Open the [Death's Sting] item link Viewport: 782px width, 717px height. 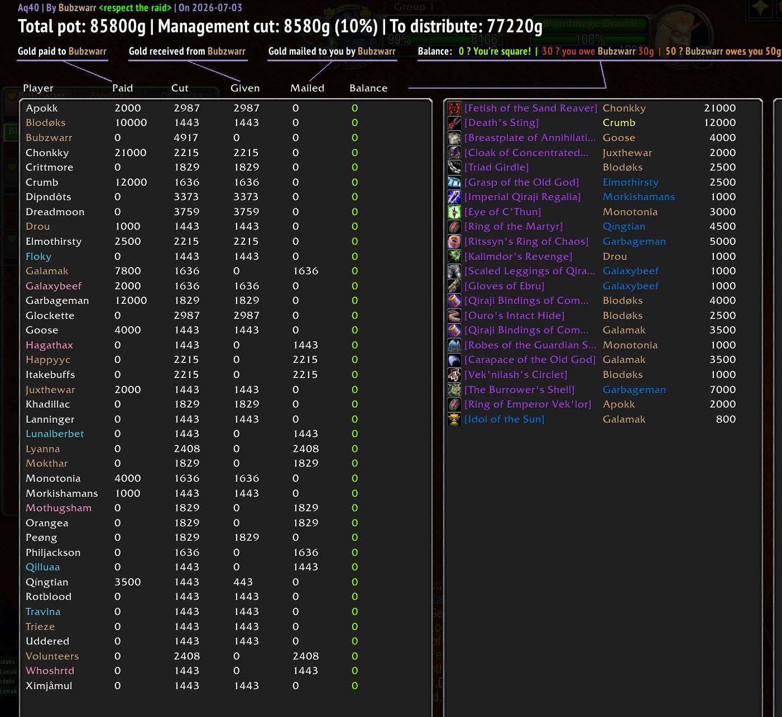coord(502,123)
